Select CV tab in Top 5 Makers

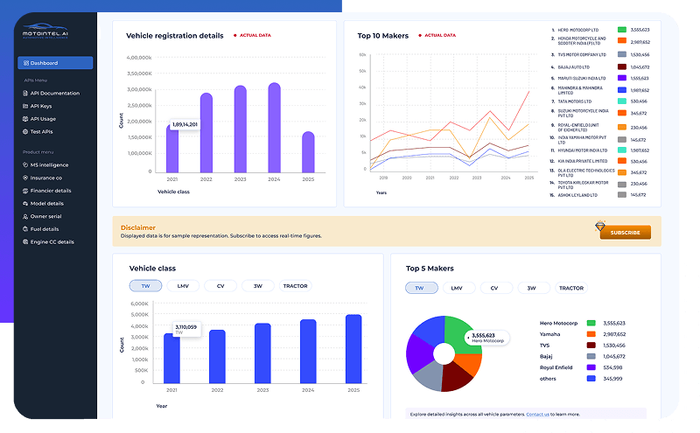pyautogui.click(x=496, y=288)
